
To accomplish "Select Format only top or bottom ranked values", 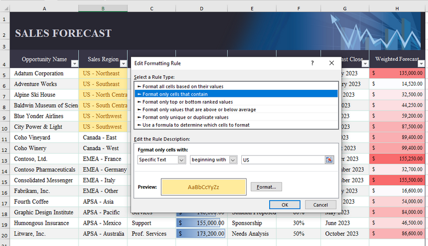I will pos(236,102).
